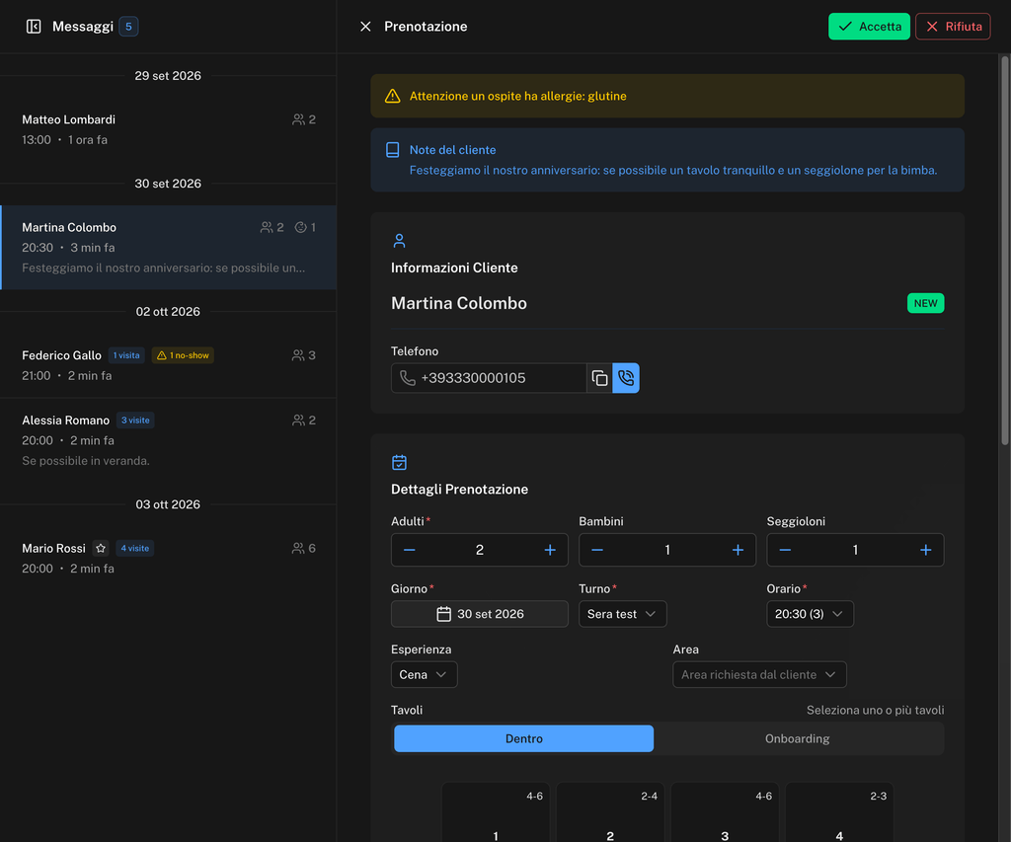
Task: Click the 1 no-show badge on Federico Gallo
Action: 183,355
